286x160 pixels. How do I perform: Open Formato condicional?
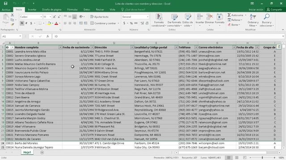159,20
